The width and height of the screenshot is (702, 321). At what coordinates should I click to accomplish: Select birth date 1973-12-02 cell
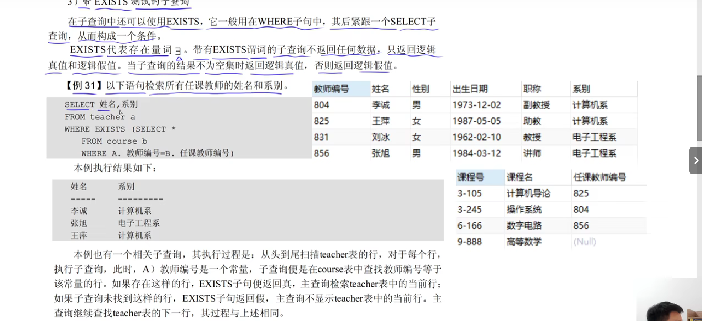[477, 105]
